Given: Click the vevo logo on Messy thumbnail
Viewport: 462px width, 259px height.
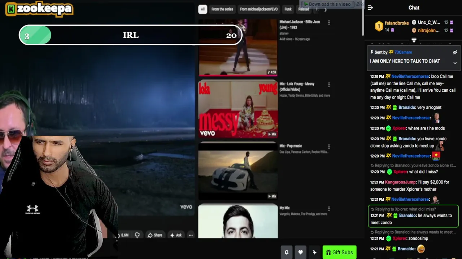Looking at the screenshot, I should pyautogui.click(x=207, y=133).
